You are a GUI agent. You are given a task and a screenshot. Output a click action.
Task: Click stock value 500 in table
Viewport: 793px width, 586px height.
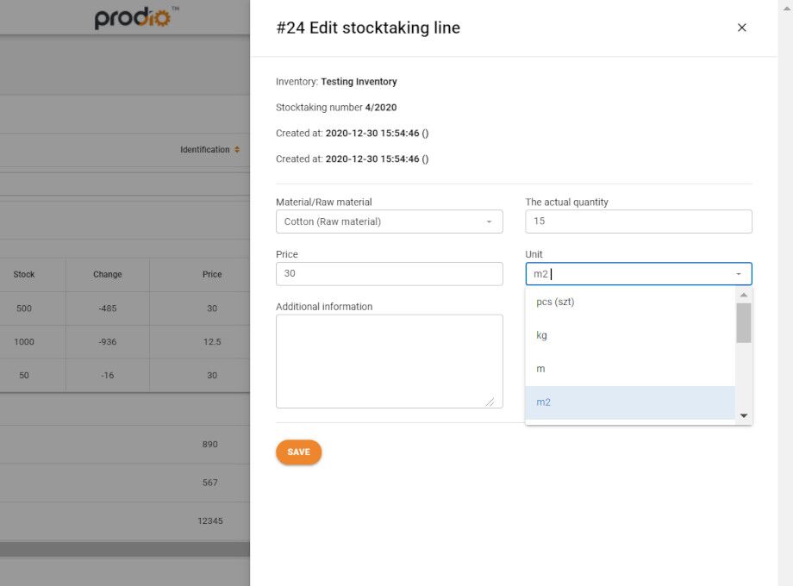click(24, 309)
